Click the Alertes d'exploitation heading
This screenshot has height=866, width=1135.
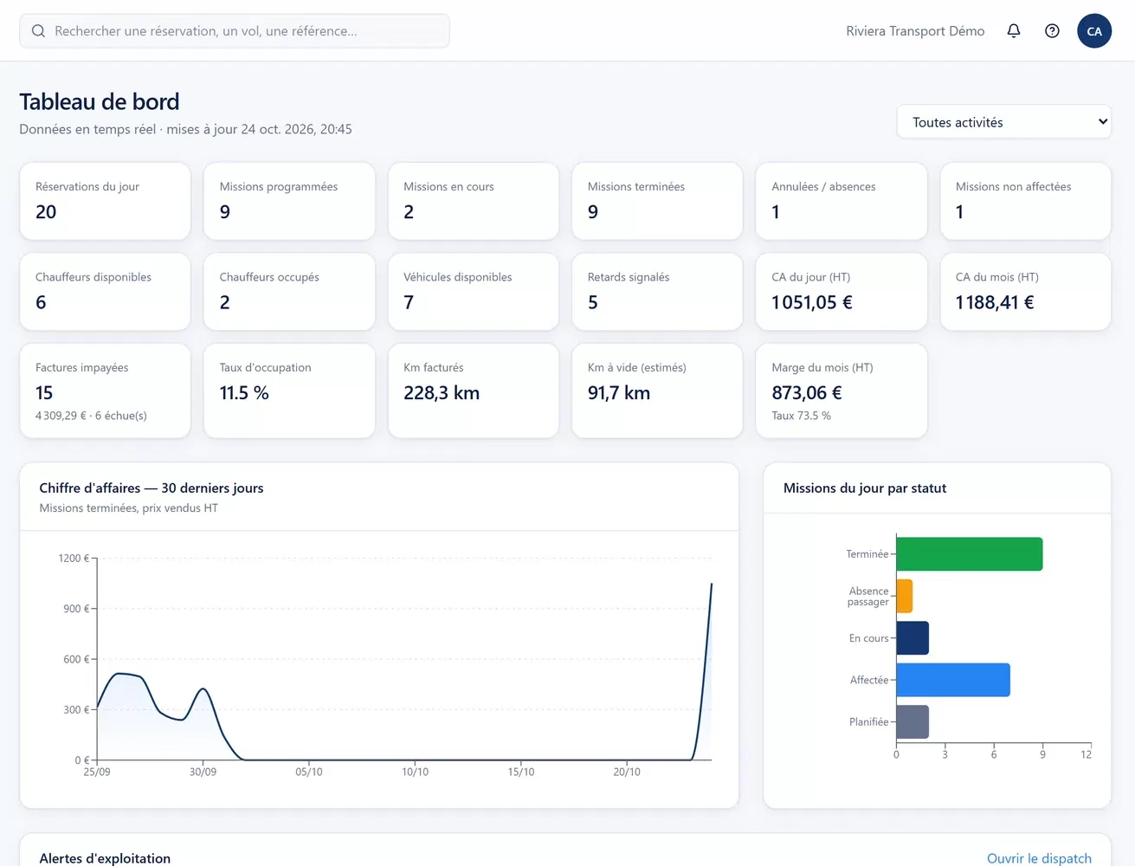105,858
